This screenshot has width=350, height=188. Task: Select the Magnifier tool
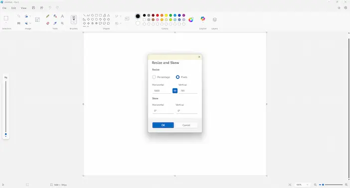point(62,23)
